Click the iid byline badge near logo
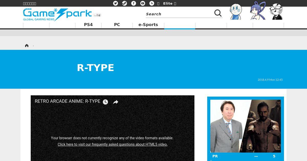This screenshot has height=161, width=307. 97,15
